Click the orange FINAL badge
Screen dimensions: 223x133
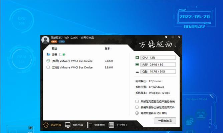pos(54,42)
